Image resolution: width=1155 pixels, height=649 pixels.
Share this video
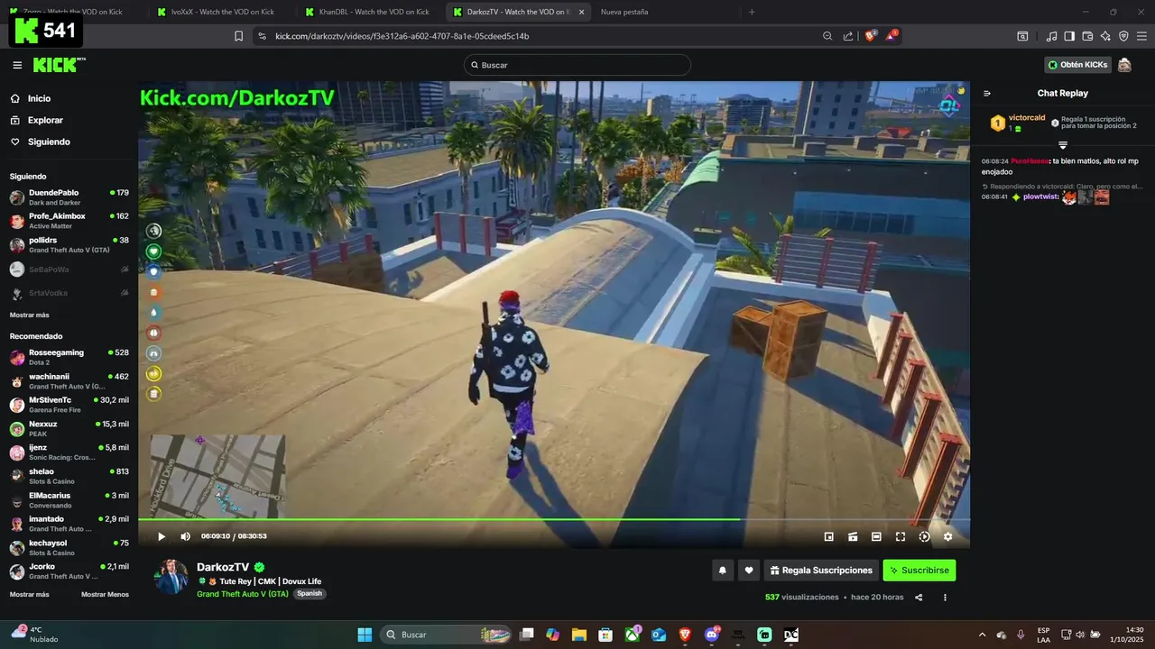click(x=919, y=597)
